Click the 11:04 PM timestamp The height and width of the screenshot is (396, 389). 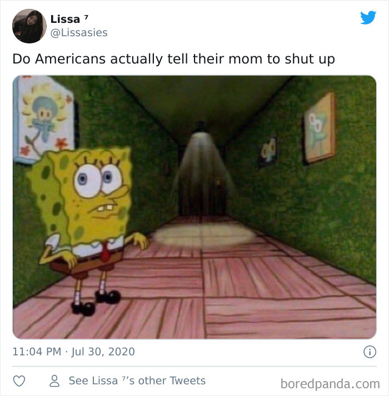[x=37, y=351]
